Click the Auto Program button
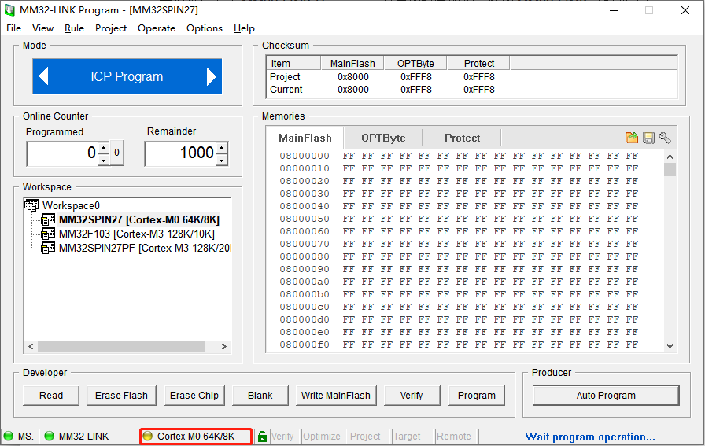705x446 pixels. point(606,395)
